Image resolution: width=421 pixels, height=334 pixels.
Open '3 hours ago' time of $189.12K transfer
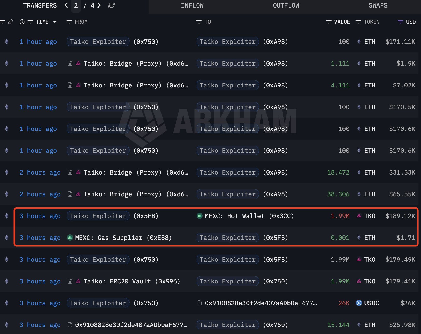(40, 216)
